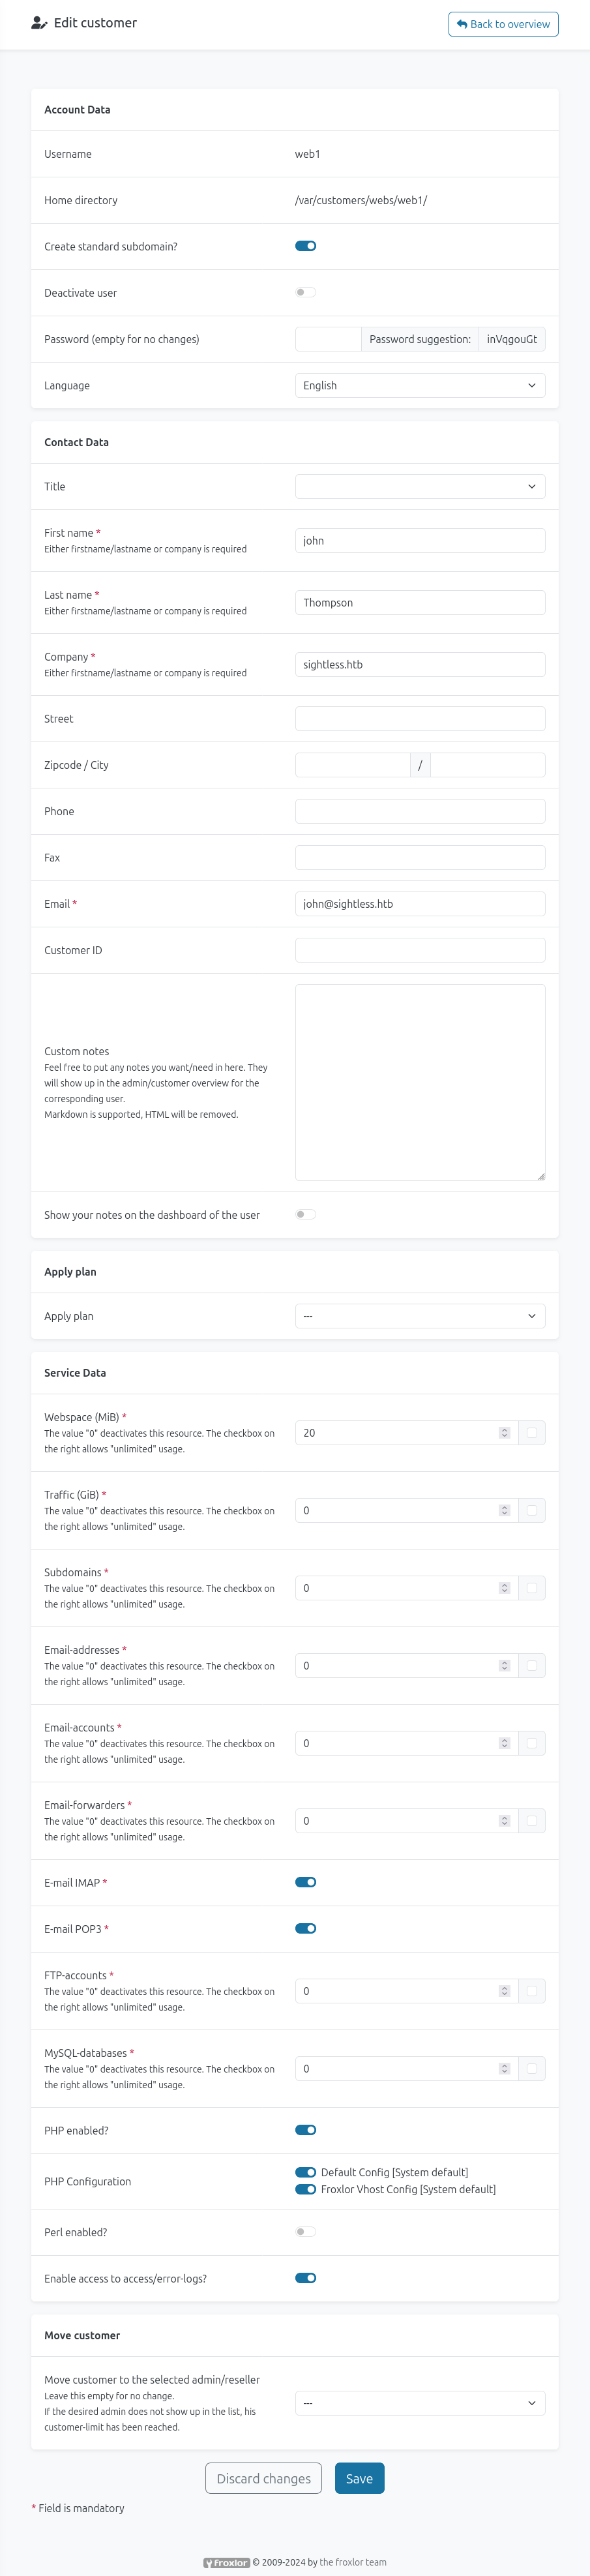Click the MySQL-databases stepper arrows

pyautogui.click(x=504, y=2068)
